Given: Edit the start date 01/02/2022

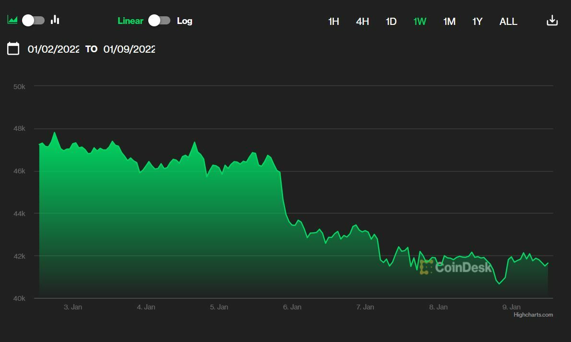Looking at the screenshot, I should click(x=53, y=49).
